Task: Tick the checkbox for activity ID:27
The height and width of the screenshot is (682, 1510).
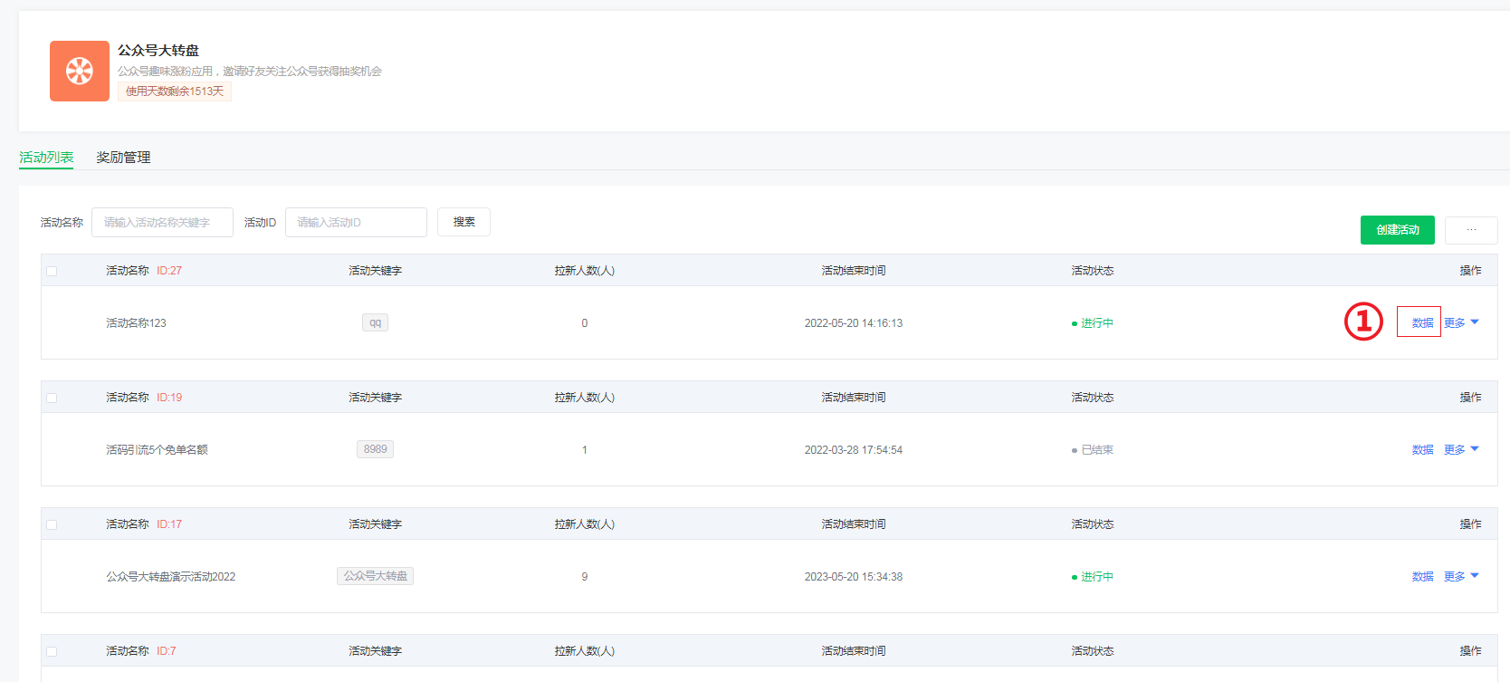Action: [52, 271]
